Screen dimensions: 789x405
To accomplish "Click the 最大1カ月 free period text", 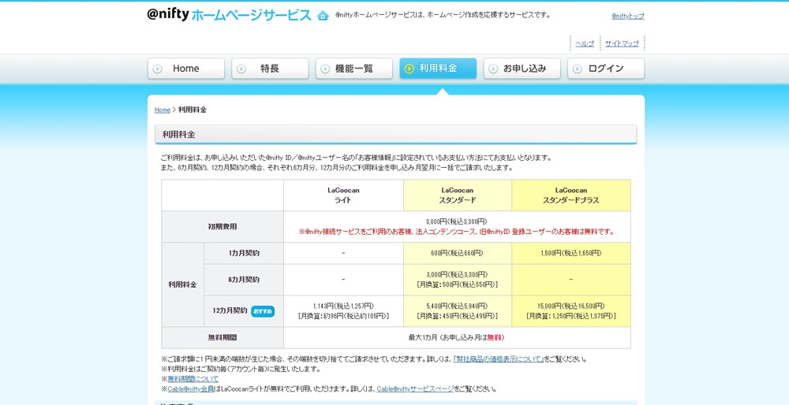I will tap(456, 338).
